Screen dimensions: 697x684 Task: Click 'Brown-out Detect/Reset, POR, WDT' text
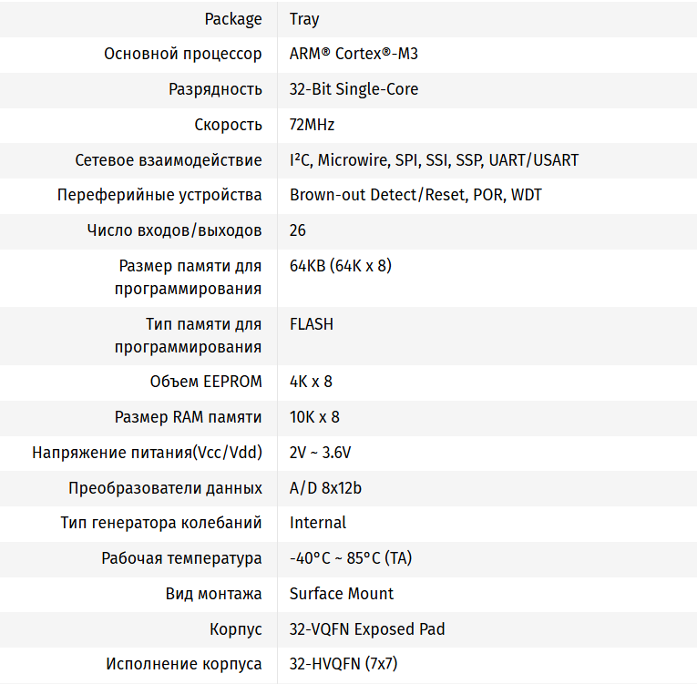(x=415, y=195)
